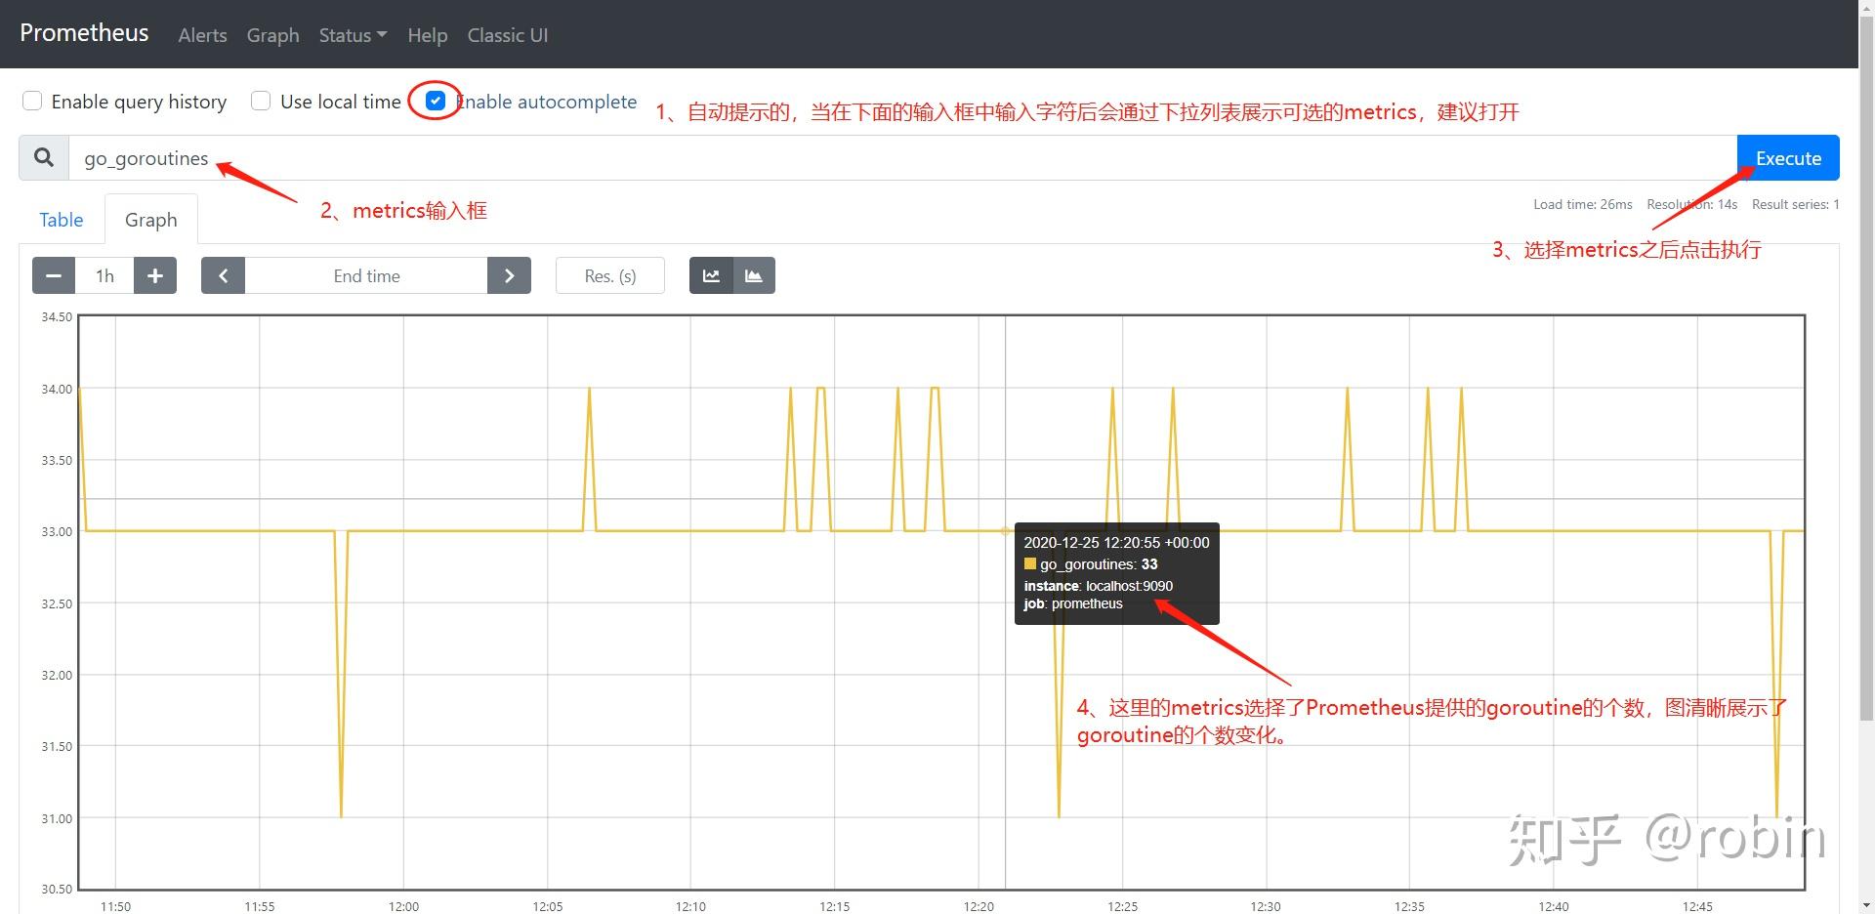Click the right chevron to shift time forward
The image size is (1875, 914).
509,275
